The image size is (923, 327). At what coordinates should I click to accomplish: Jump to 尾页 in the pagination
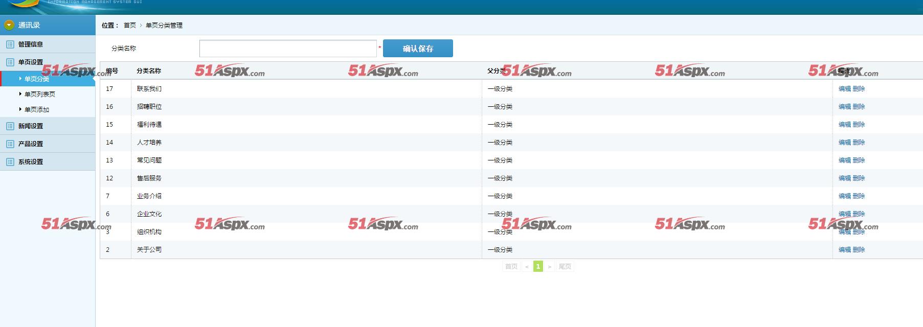point(565,267)
